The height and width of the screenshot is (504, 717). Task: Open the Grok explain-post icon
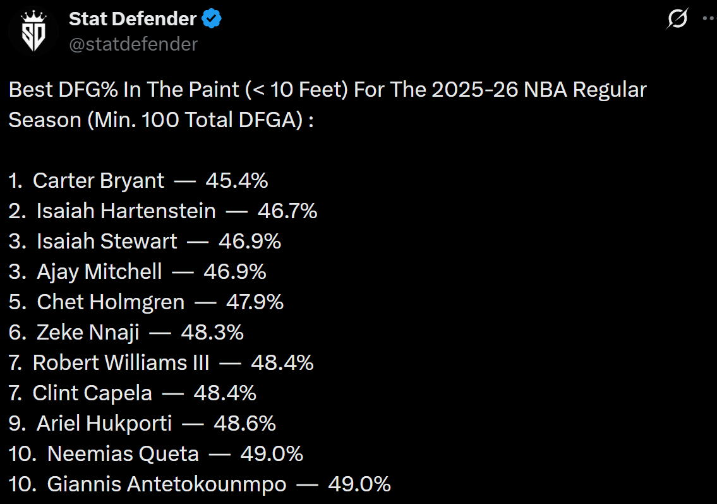tap(677, 20)
